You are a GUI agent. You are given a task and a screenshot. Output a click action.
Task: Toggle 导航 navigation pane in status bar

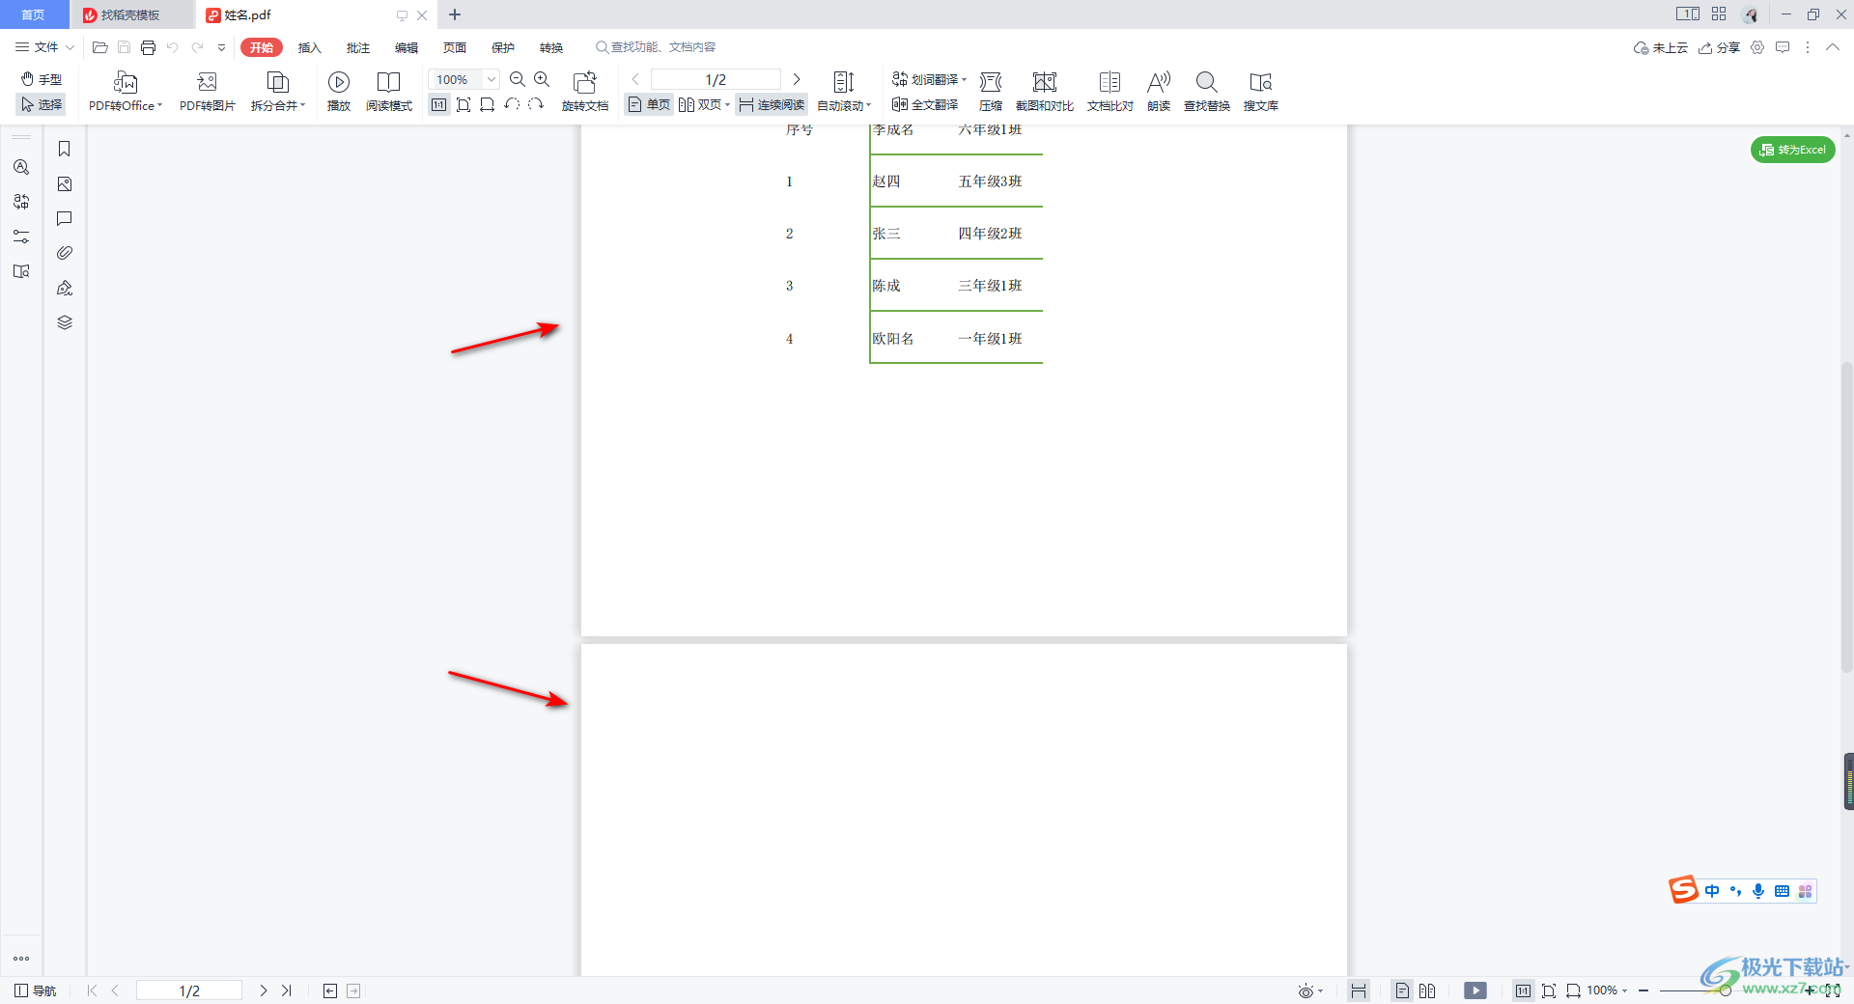tap(35, 990)
